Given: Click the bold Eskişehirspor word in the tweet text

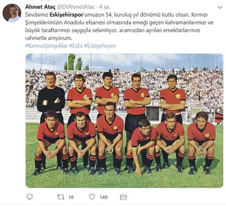Looking at the screenshot, I should 66,15.
